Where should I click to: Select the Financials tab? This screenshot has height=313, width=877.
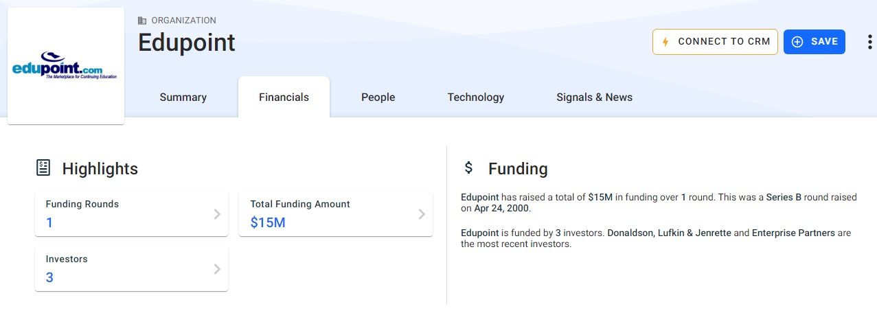[284, 97]
